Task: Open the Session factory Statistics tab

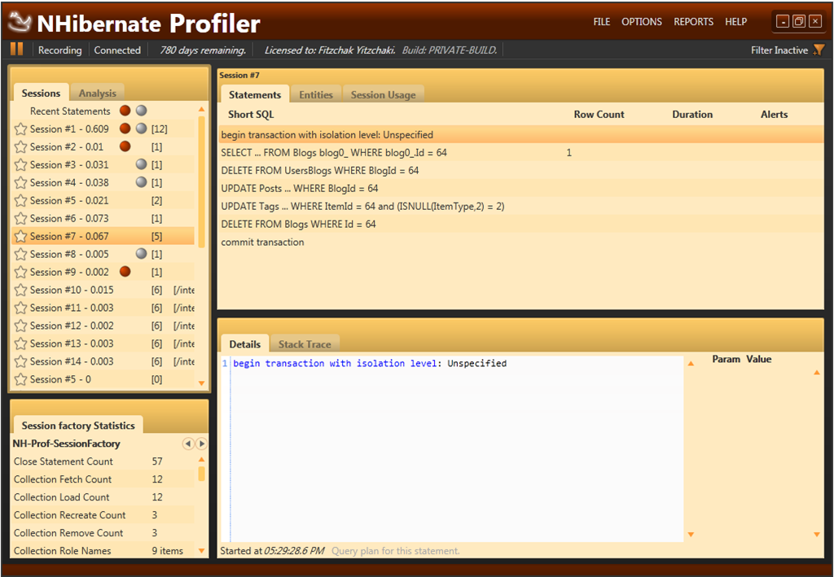Action: click(78, 425)
